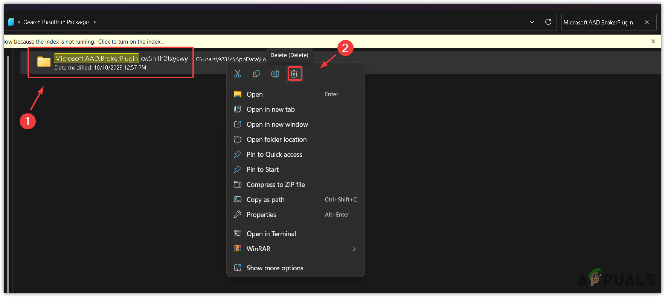Screen dimensions: 665x297
Task: Open the address bar history dropdown
Action: (532, 22)
